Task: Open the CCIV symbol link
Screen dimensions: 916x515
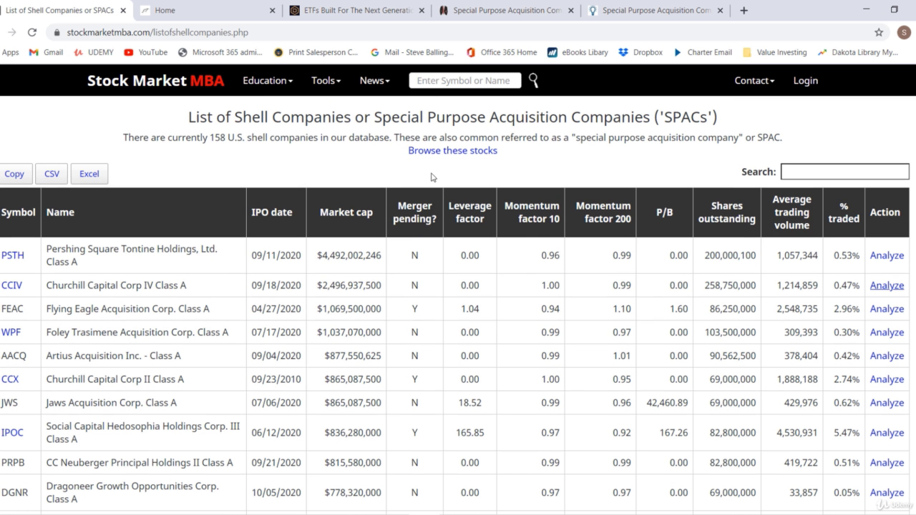Action: click(x=11, y=285)
